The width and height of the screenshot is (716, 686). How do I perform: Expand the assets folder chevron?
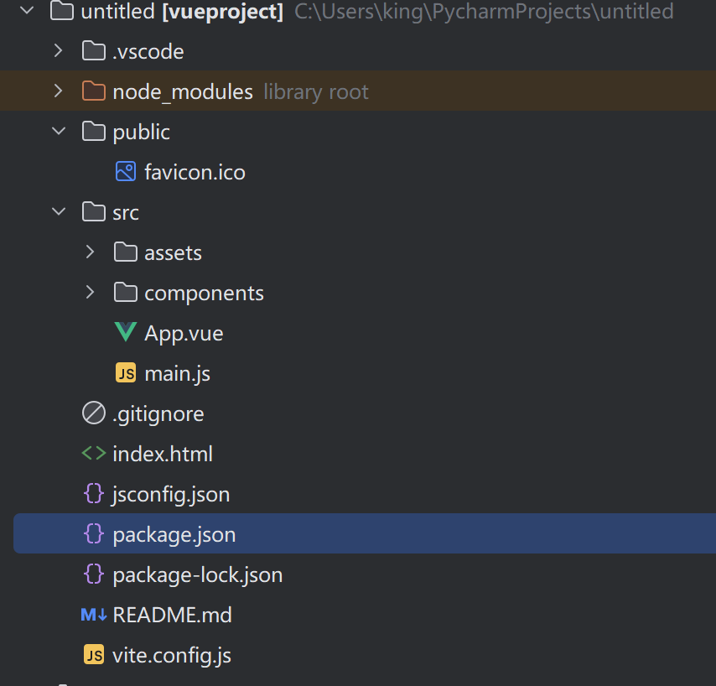tap(90, 252)
